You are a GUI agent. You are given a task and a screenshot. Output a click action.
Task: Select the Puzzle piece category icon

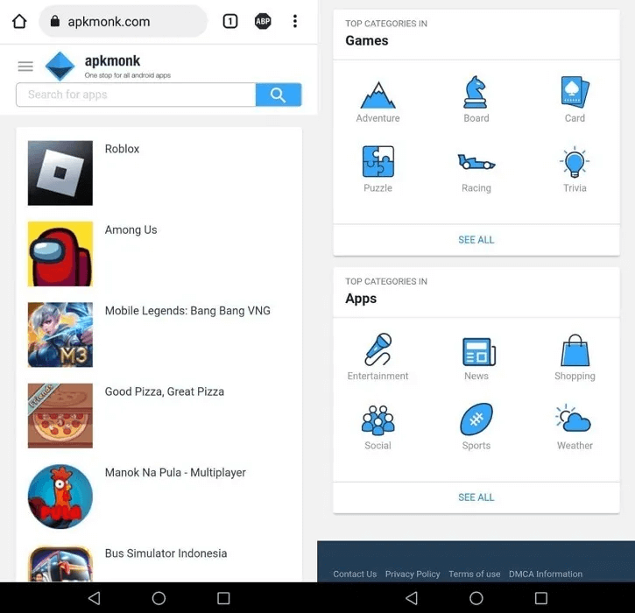coord(377,161)
